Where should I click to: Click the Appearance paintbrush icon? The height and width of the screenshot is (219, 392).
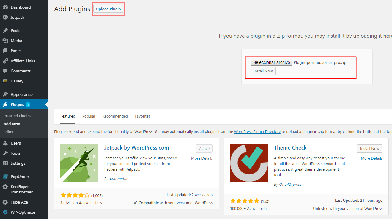point(5,94)
